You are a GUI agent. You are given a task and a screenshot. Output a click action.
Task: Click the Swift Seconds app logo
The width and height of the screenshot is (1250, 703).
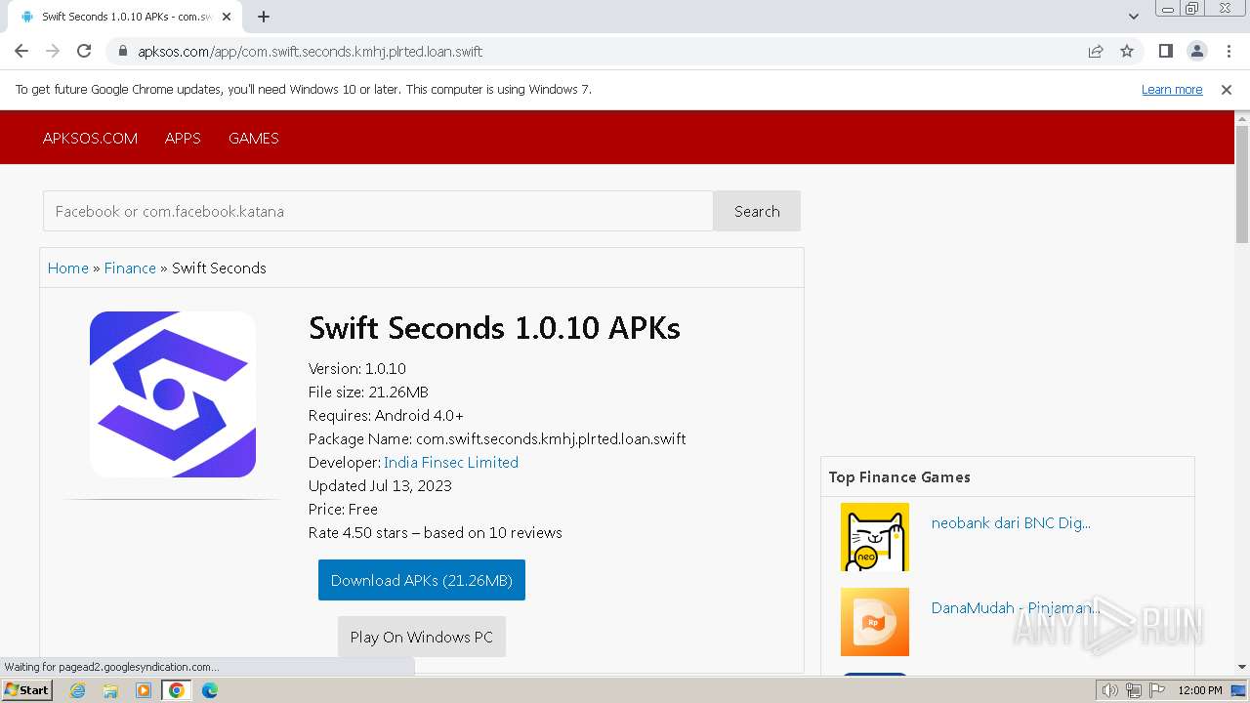pos(173,394)
